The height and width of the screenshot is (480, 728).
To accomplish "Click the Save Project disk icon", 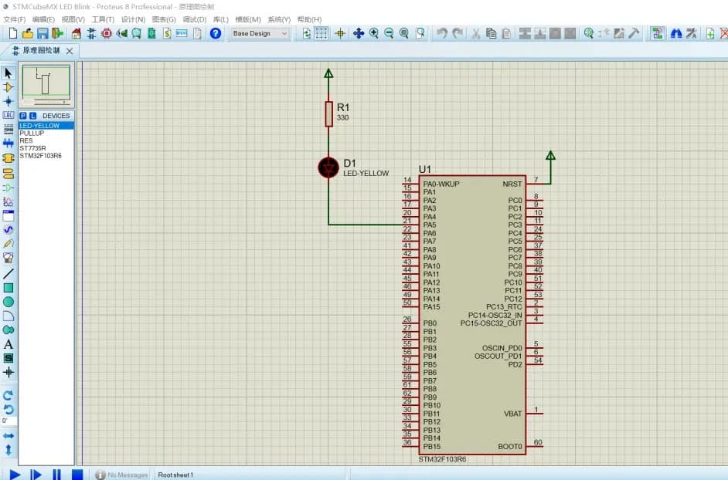I will tap(43, 33).
